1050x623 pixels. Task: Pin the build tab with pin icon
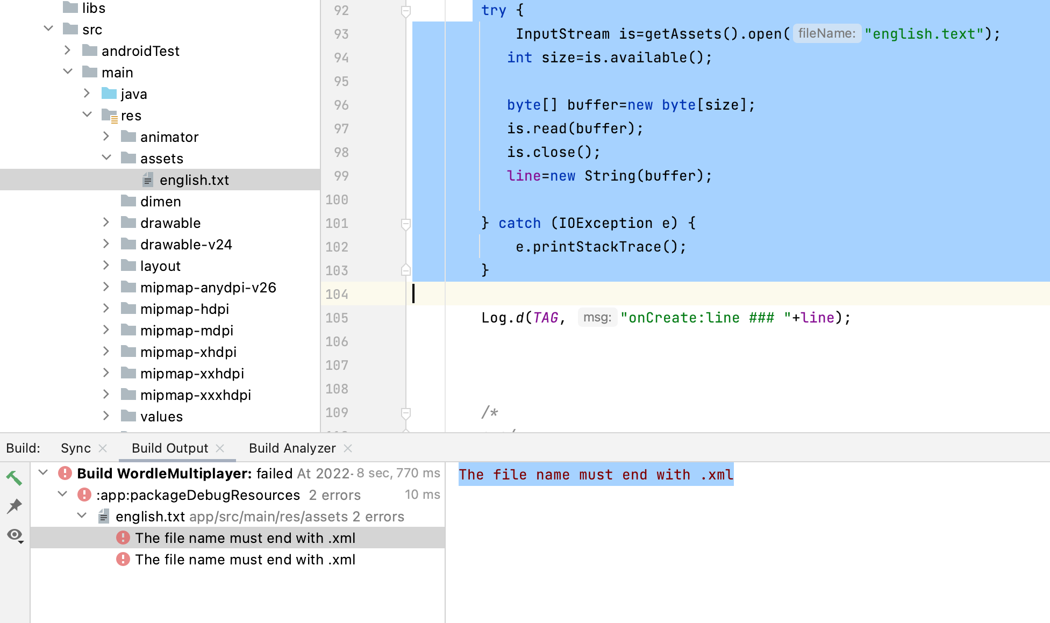(14, 506)
